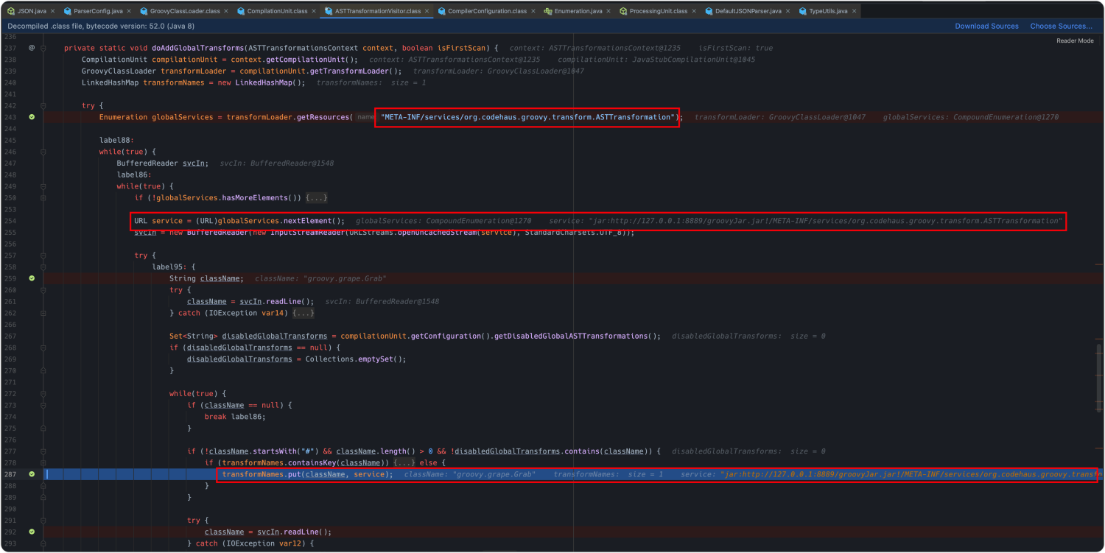
Task: Toggle the breakpoint on line 243
Action: pyautogui.click(x=32, y=117)
